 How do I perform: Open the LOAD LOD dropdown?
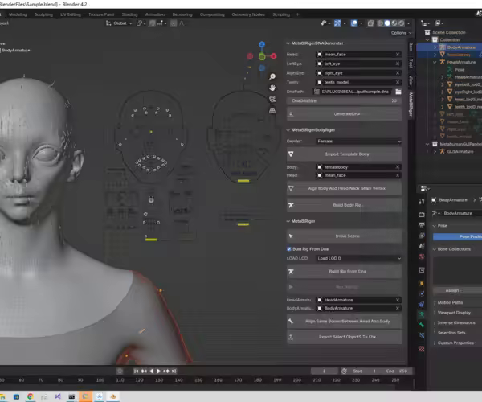(359, 258)
